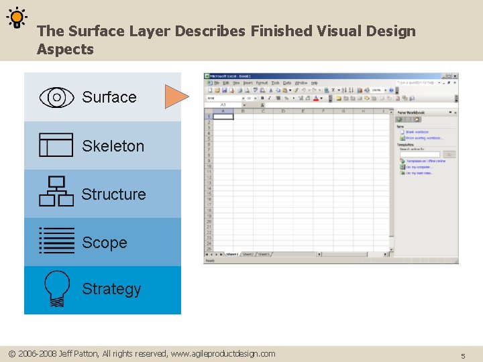Click From existing workbook link
This screenshot has width=483, height=362.
[x=424, y=138]
